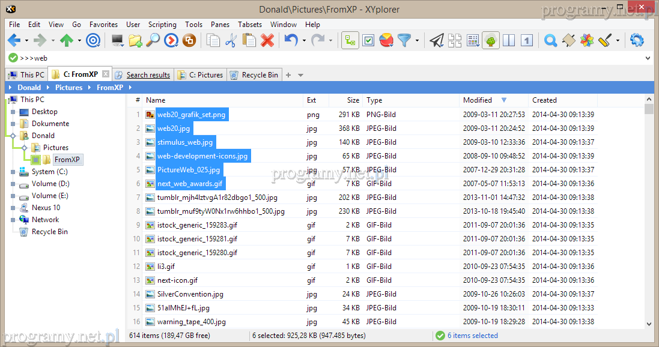Click the vertical scrollbar in file list
659x347 pixels.
point(649,216)
